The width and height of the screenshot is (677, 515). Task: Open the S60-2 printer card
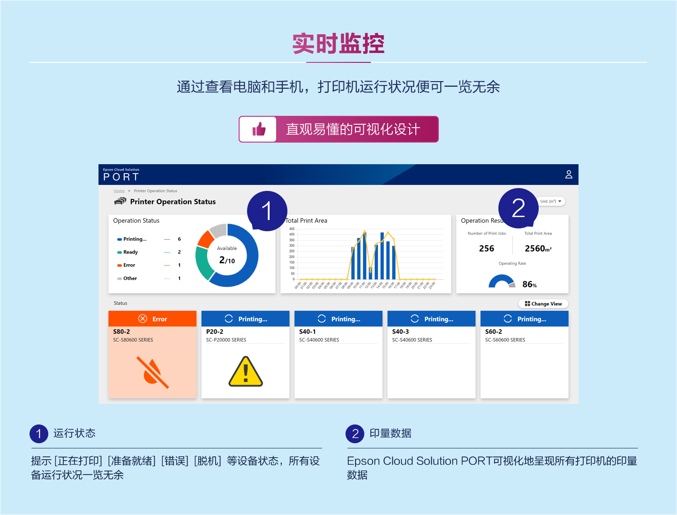pyautogui.click(x=525, y=355)
